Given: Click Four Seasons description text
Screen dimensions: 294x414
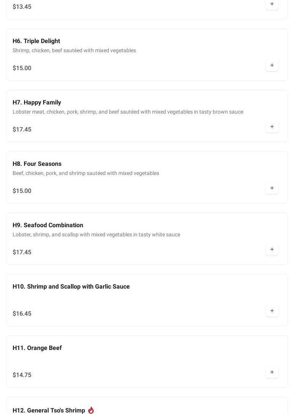Looking at the screenshot, I should tap(86, 173).
